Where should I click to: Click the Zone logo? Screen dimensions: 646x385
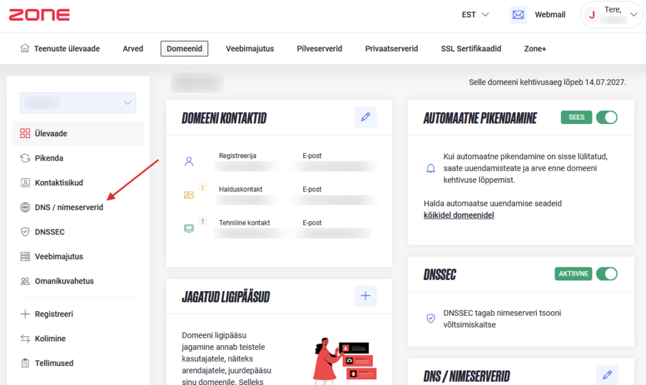39,14
